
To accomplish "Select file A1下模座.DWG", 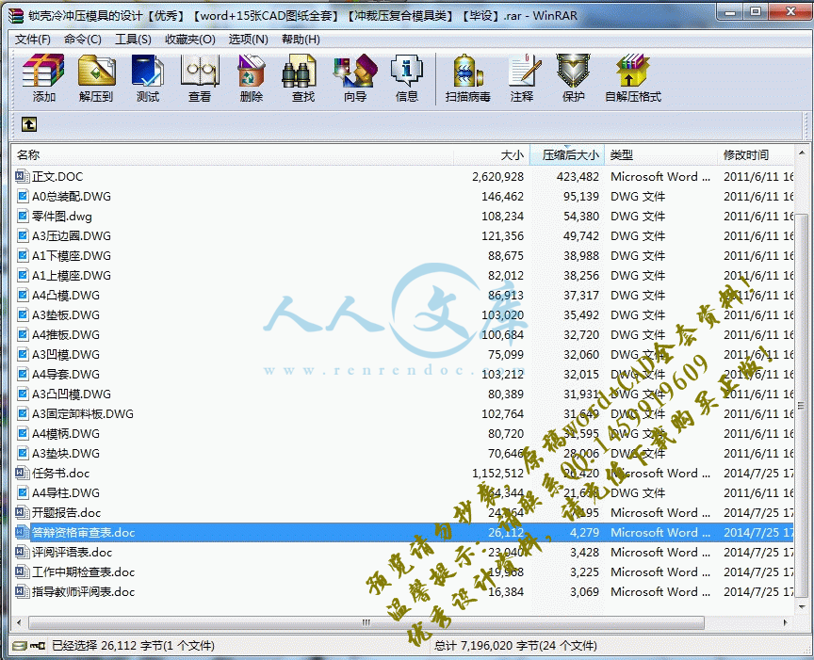I will click(x=72, y=256).
